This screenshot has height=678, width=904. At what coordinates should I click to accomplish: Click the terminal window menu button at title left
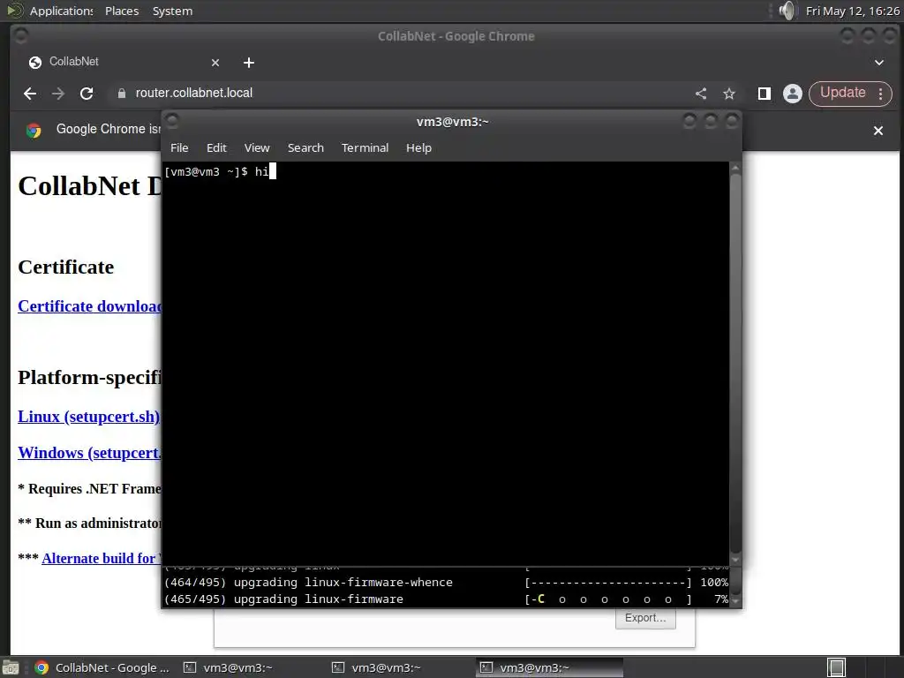click(x=172, y=120)
